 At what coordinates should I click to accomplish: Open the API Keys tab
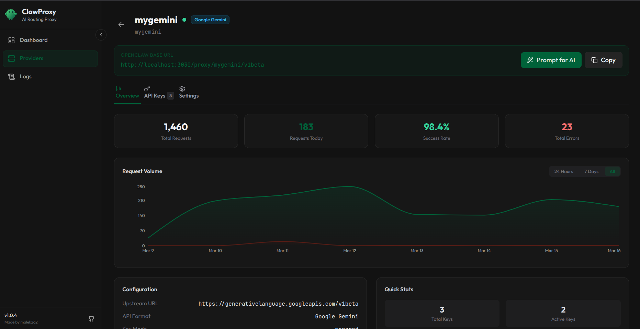click(x=159, y=92)
